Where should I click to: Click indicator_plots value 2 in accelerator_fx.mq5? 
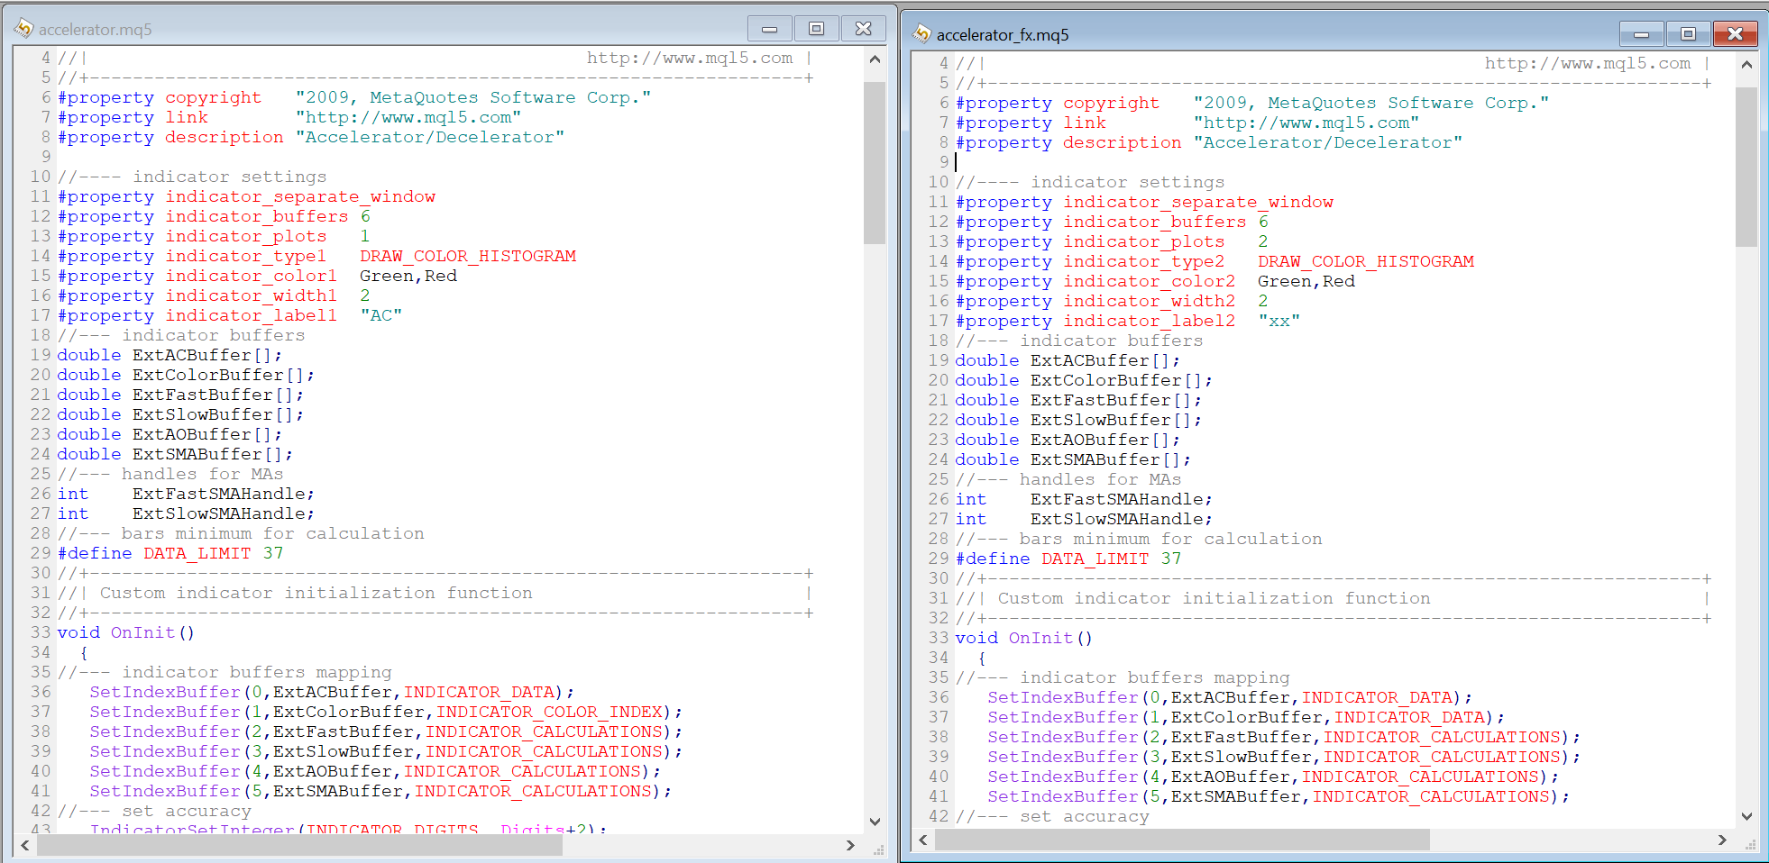pos(1263,241)
